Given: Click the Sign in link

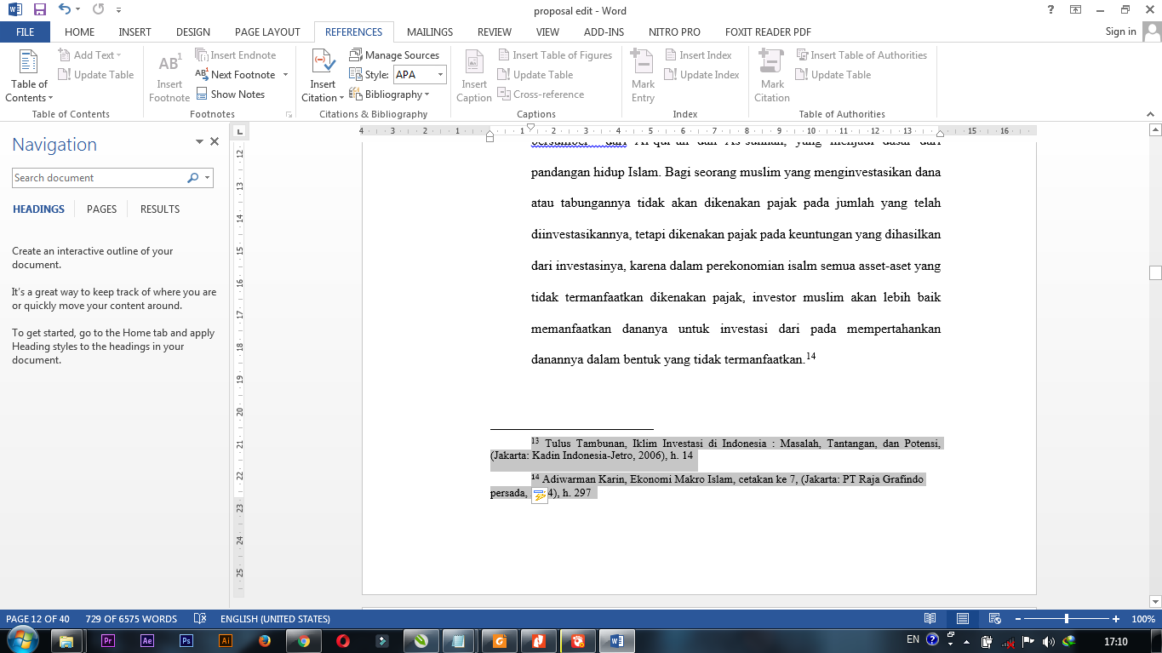Looking at the screenshot, I should click(x=1122, y=32).
